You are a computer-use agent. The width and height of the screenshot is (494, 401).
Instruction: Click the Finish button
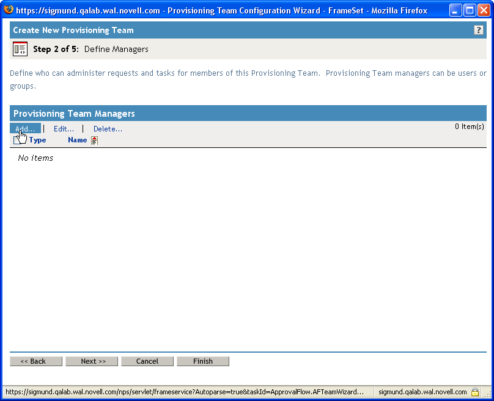tap(203, 361)
